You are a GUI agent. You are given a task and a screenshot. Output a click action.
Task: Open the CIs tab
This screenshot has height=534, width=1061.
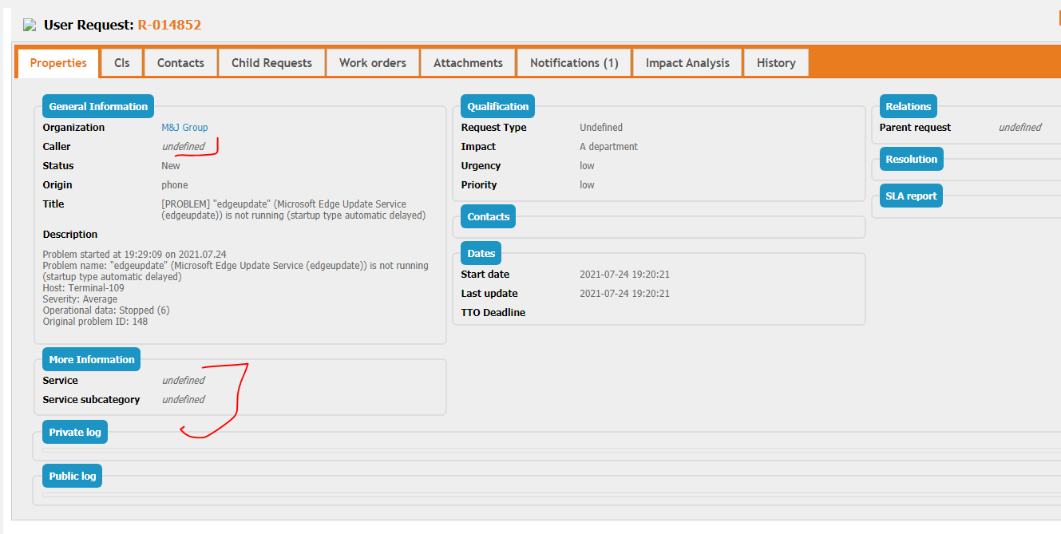pos(121,62)
